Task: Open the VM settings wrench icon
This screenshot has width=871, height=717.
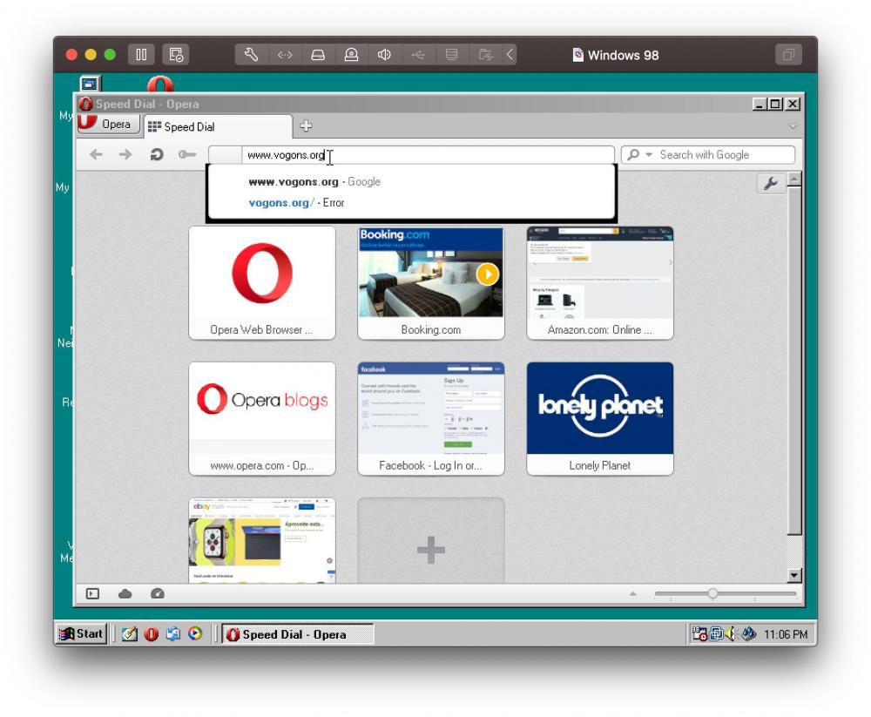Action: coord(251,55)
